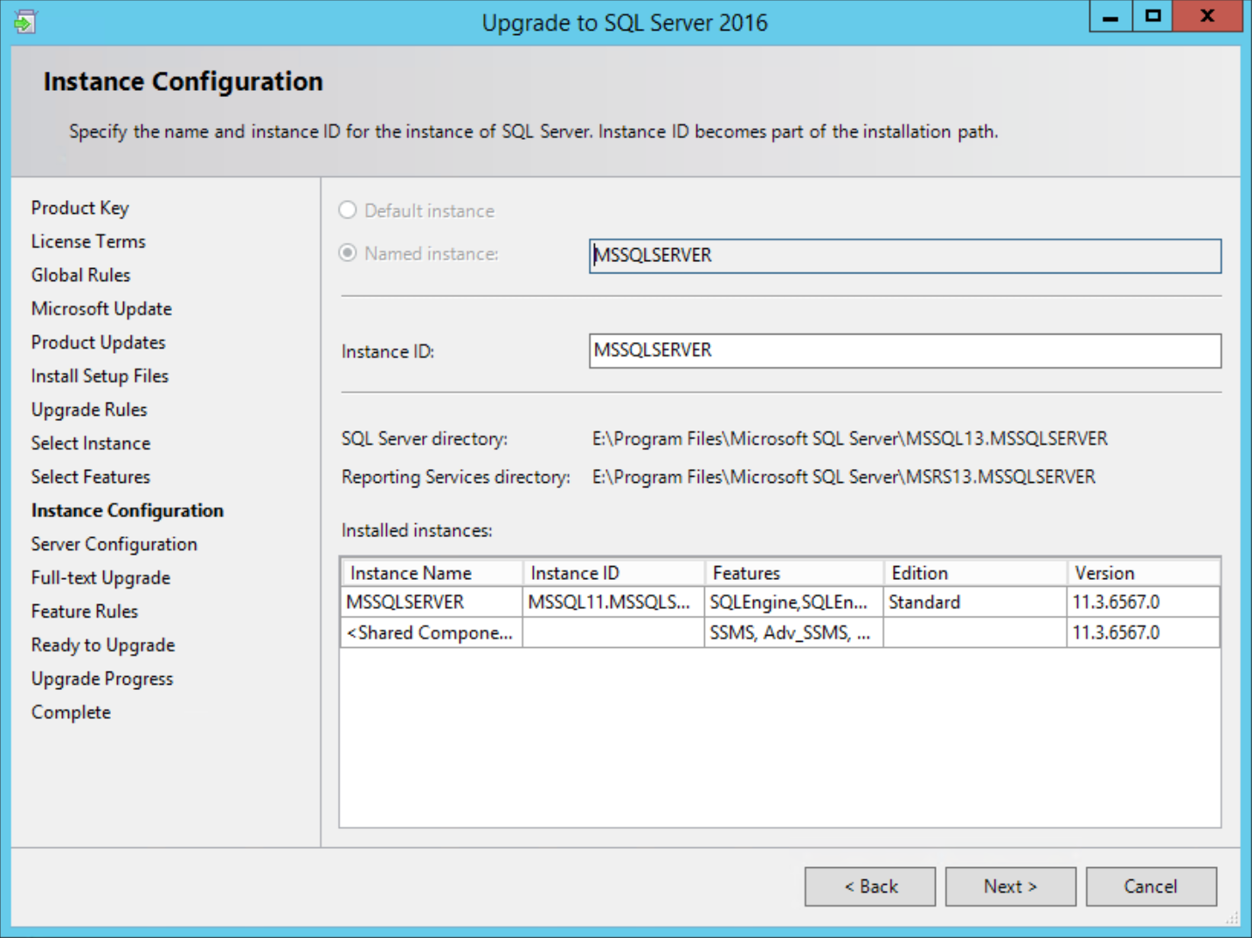The width and height of the screenshot is (1252, 938).
Task: Click Next to continue upgrade
Action: pyautogui.click(x=1011, y=886)
